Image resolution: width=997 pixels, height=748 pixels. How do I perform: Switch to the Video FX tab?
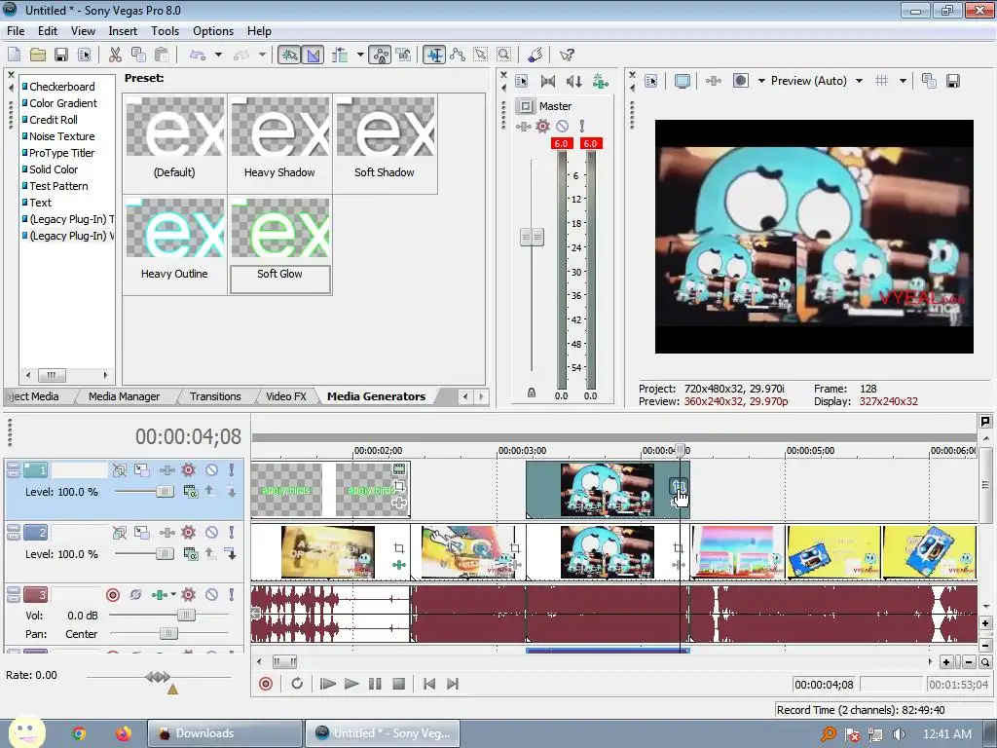(x=286, y=396)
